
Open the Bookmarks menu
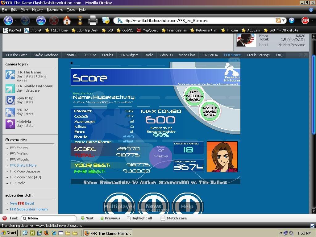[55, 10]
